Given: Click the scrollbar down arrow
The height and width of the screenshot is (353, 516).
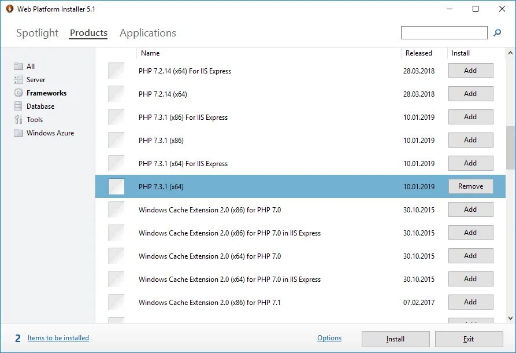Looking at the screenshot, I should click(x=510, y=318).
